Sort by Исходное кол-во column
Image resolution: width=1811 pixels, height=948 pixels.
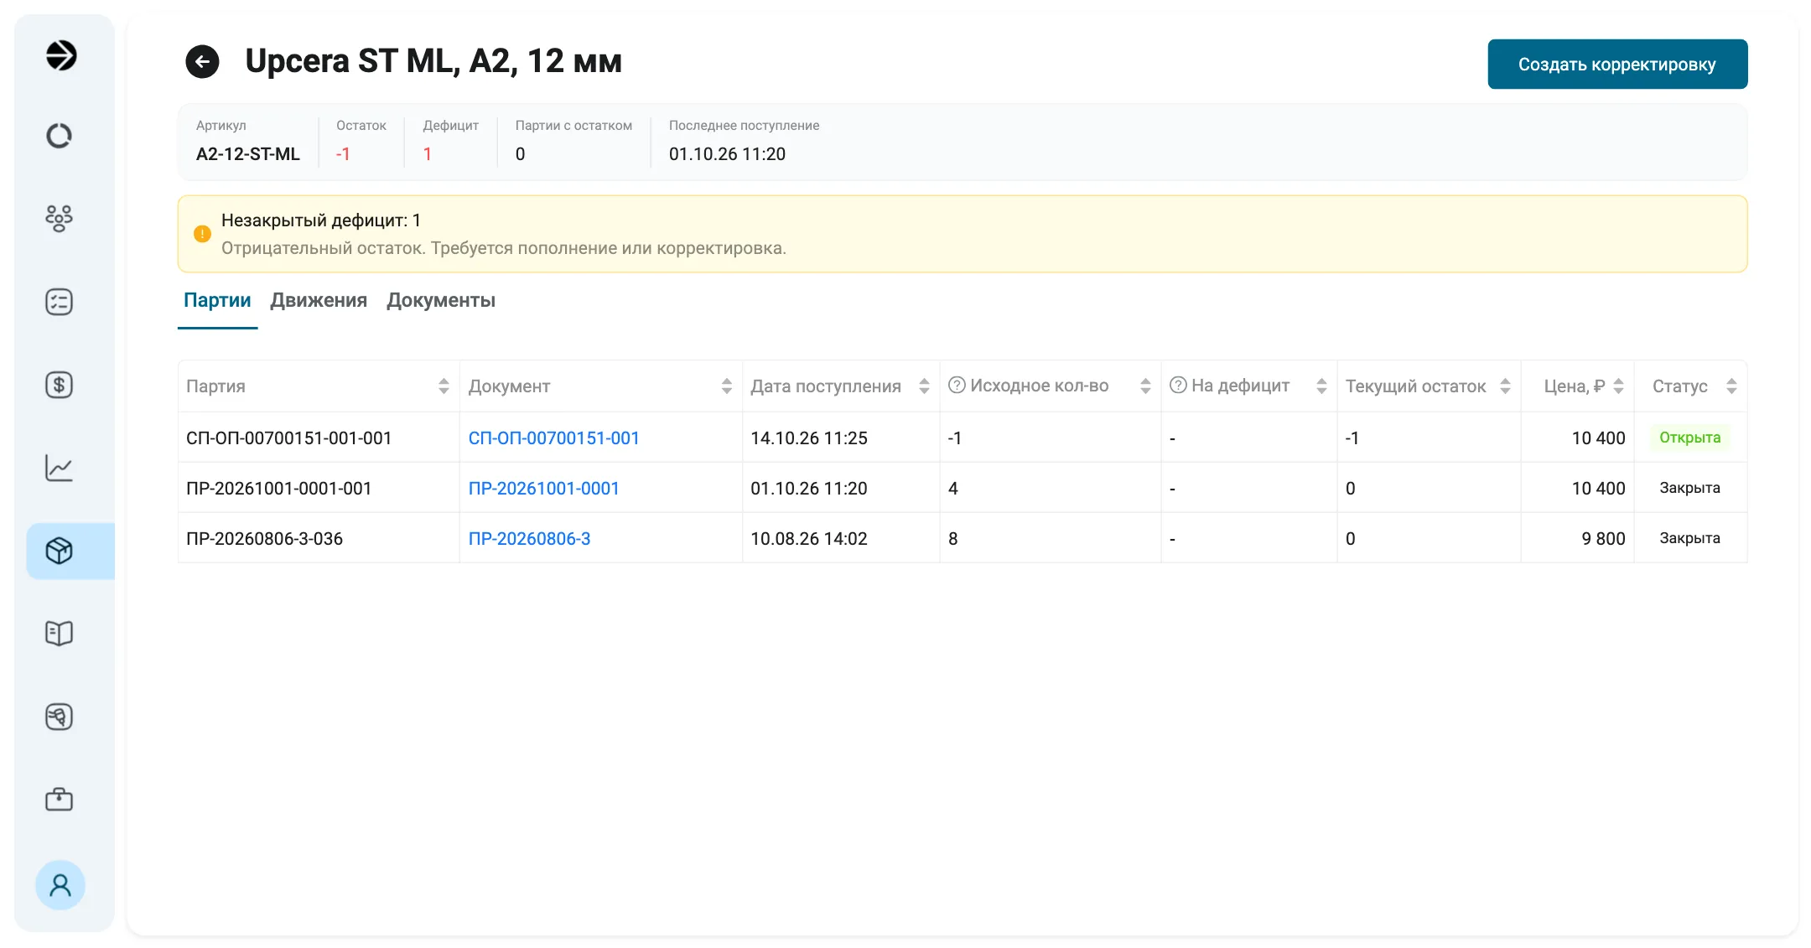tap(1145, 386)
